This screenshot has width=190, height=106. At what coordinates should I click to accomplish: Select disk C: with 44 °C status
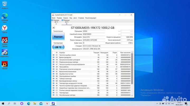[56, 21]
